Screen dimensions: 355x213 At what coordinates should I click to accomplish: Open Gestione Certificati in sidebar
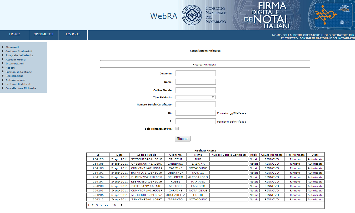click(x=18, y=84)
